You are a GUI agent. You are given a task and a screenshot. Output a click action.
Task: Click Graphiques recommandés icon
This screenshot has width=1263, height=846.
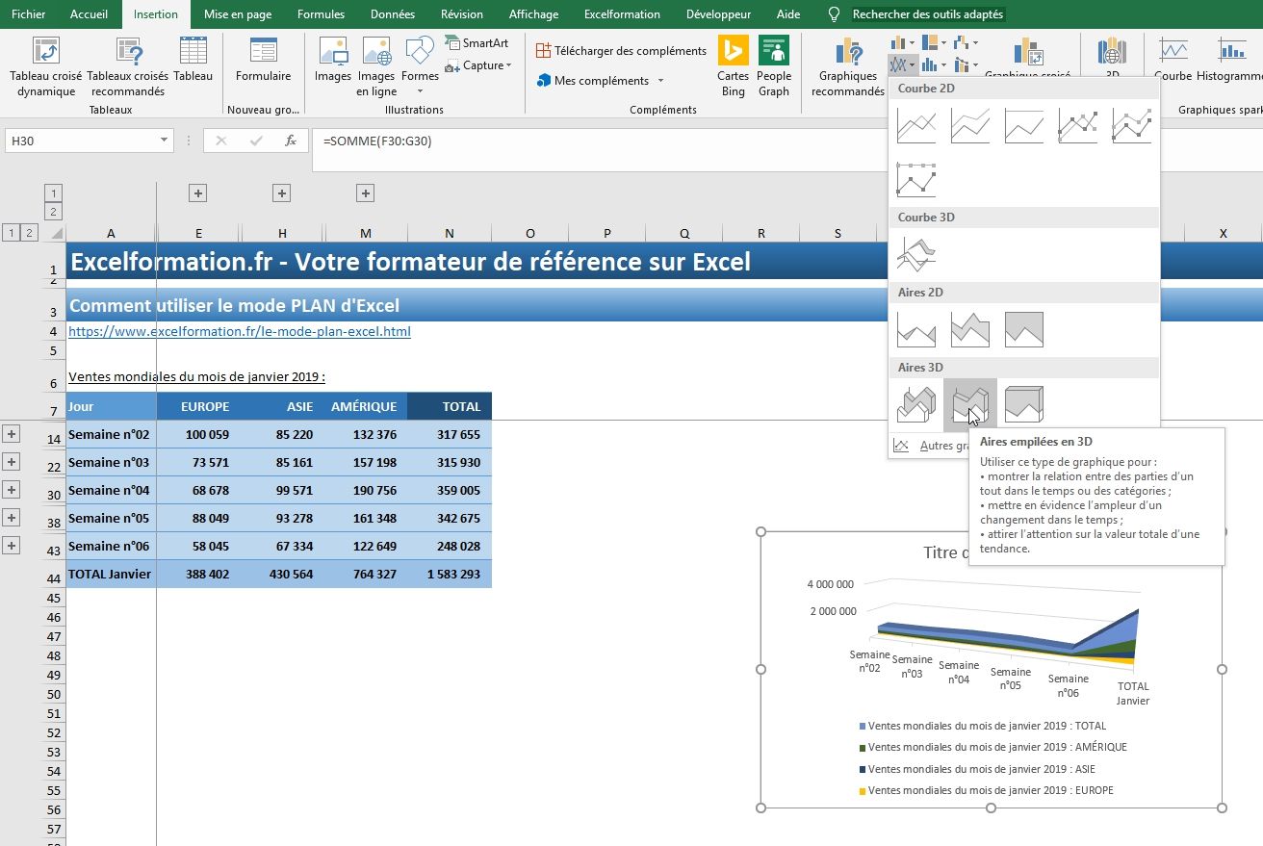click(x=847, y=54)
